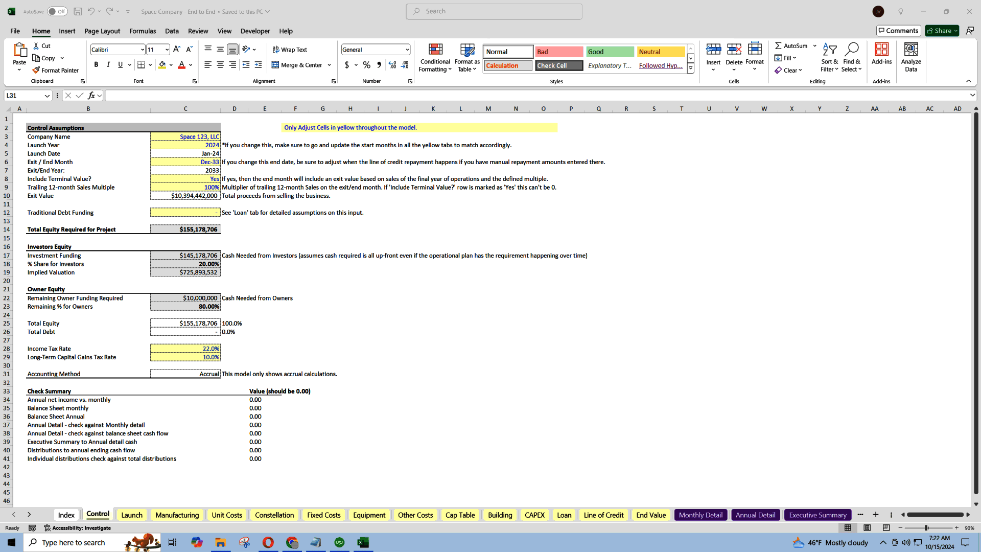Switch to the Executive Summary tab
The height and width of the screenshot is (552, 981).
tap(818, 514)
